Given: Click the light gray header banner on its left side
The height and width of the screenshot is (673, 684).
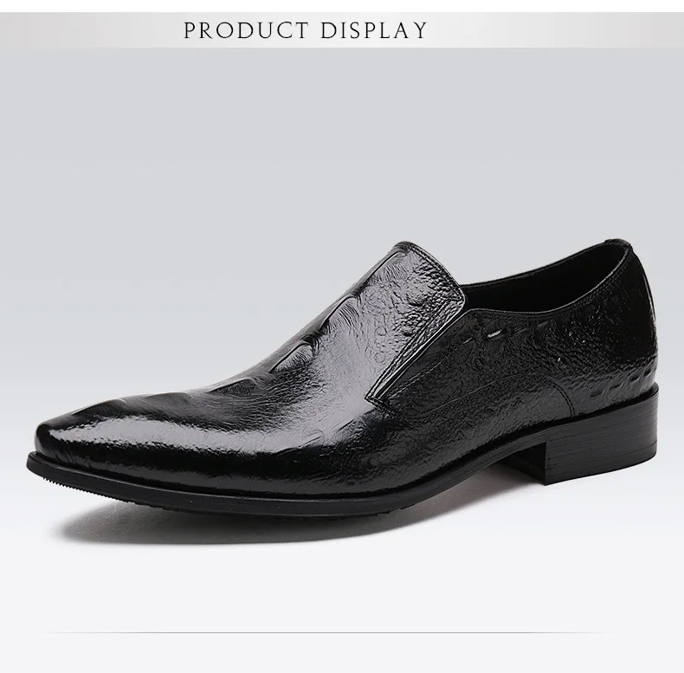Looking at the screenshot, I should pos(87,30).
